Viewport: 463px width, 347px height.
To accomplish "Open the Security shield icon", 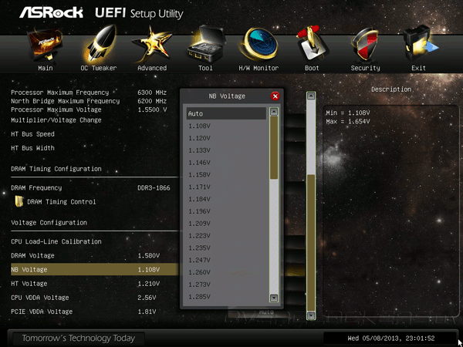I will click(365, 45).
